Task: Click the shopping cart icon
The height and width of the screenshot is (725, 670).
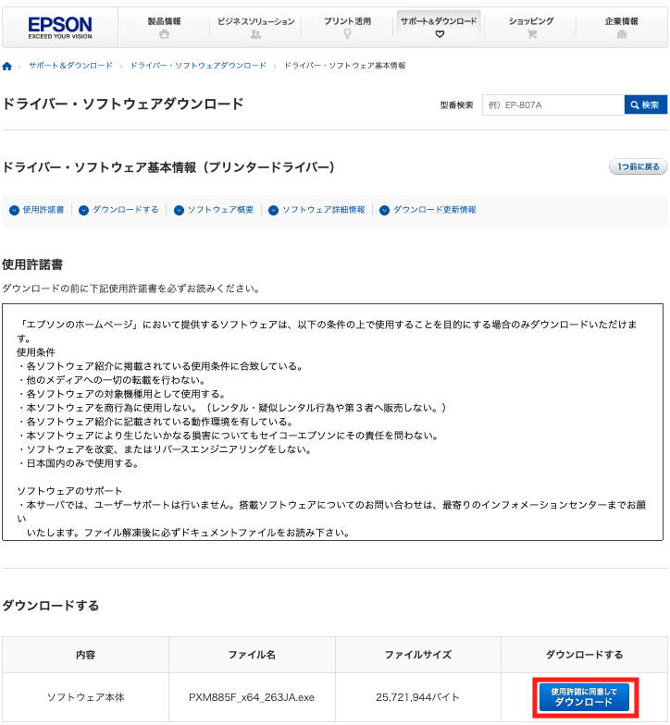Action: (x=532, y=34)
